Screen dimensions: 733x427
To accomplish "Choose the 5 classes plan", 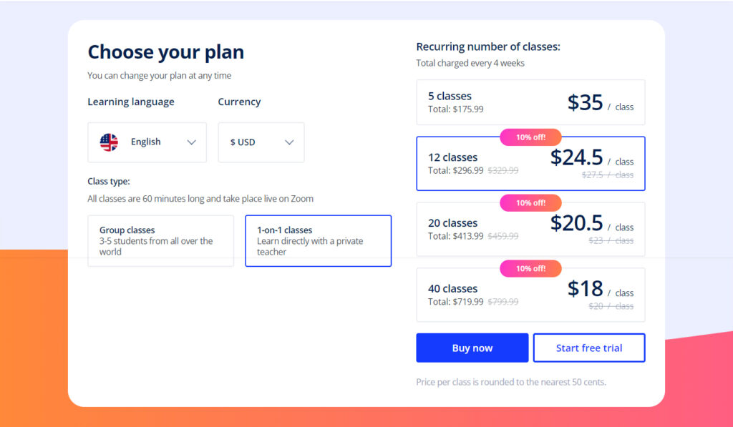I will coord(530,102).
